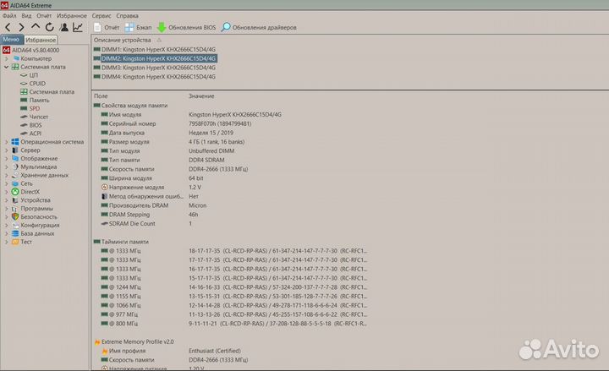Click the Программы tree icon
609x371 pixels.
click(15, 209)
